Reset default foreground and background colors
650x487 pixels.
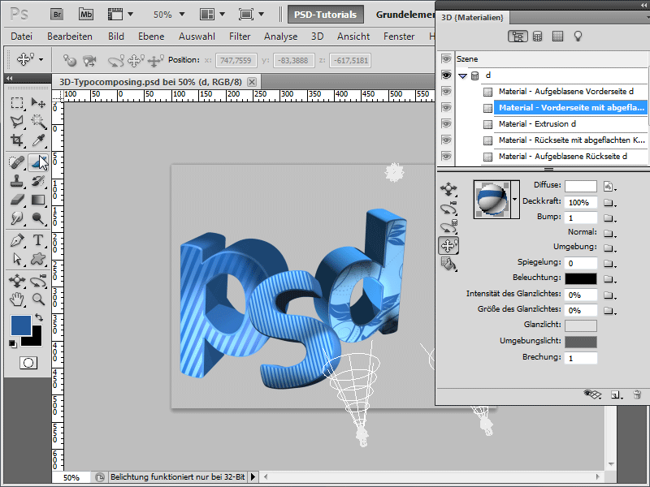click(13, 343)
